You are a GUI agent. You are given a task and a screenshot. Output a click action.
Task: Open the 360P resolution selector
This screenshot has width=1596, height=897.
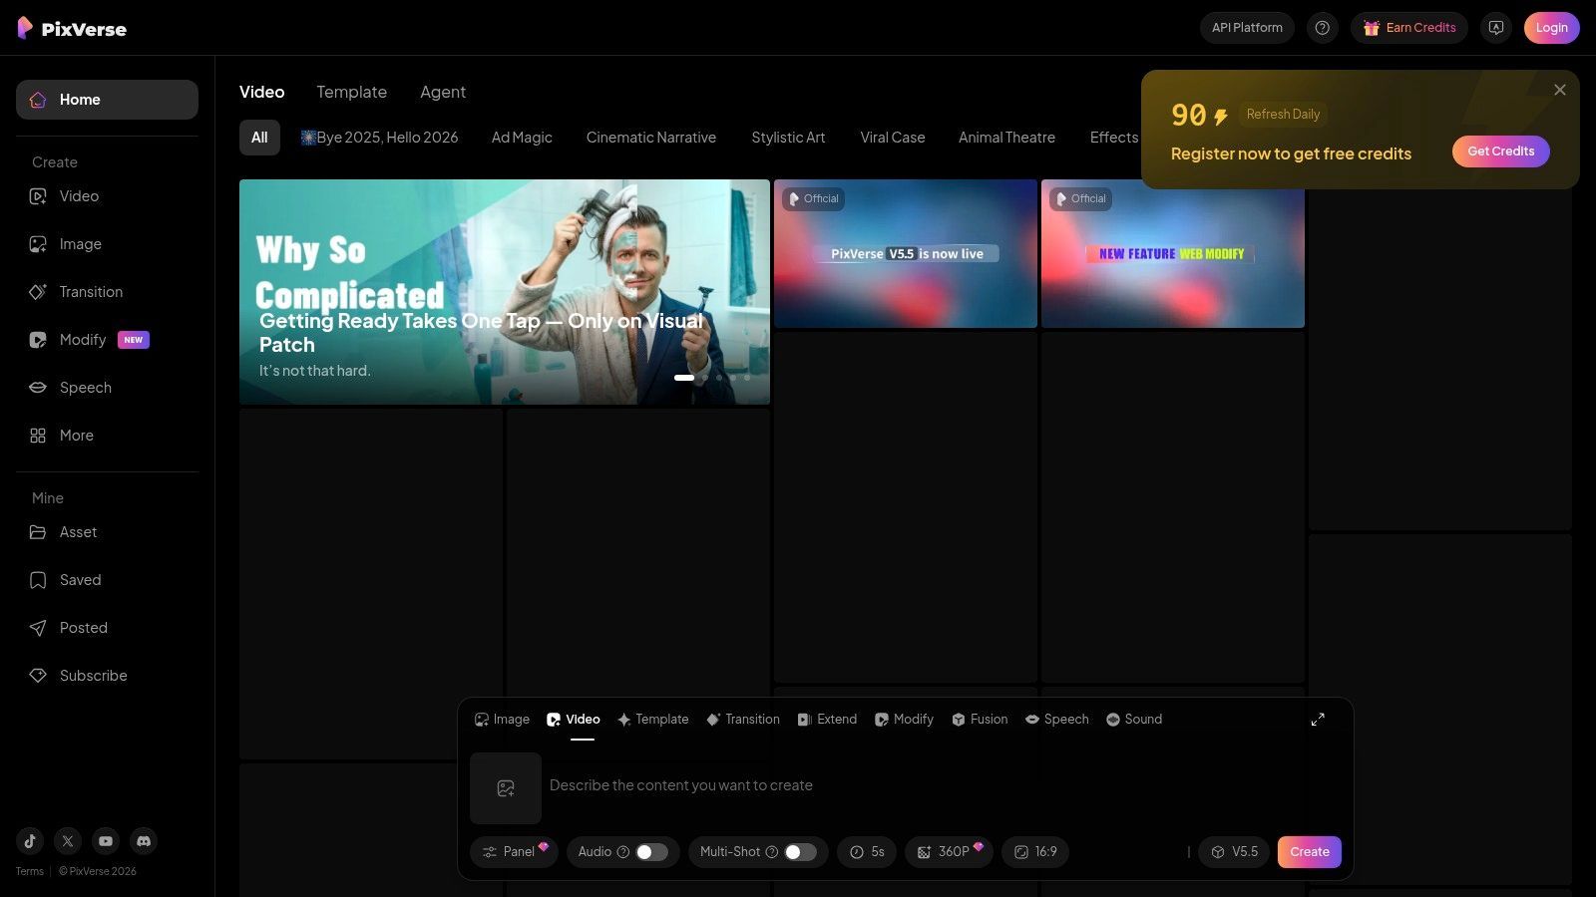click(949, 852)
